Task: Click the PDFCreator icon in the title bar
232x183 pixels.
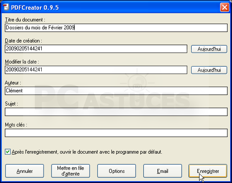Action: [6, 7]
